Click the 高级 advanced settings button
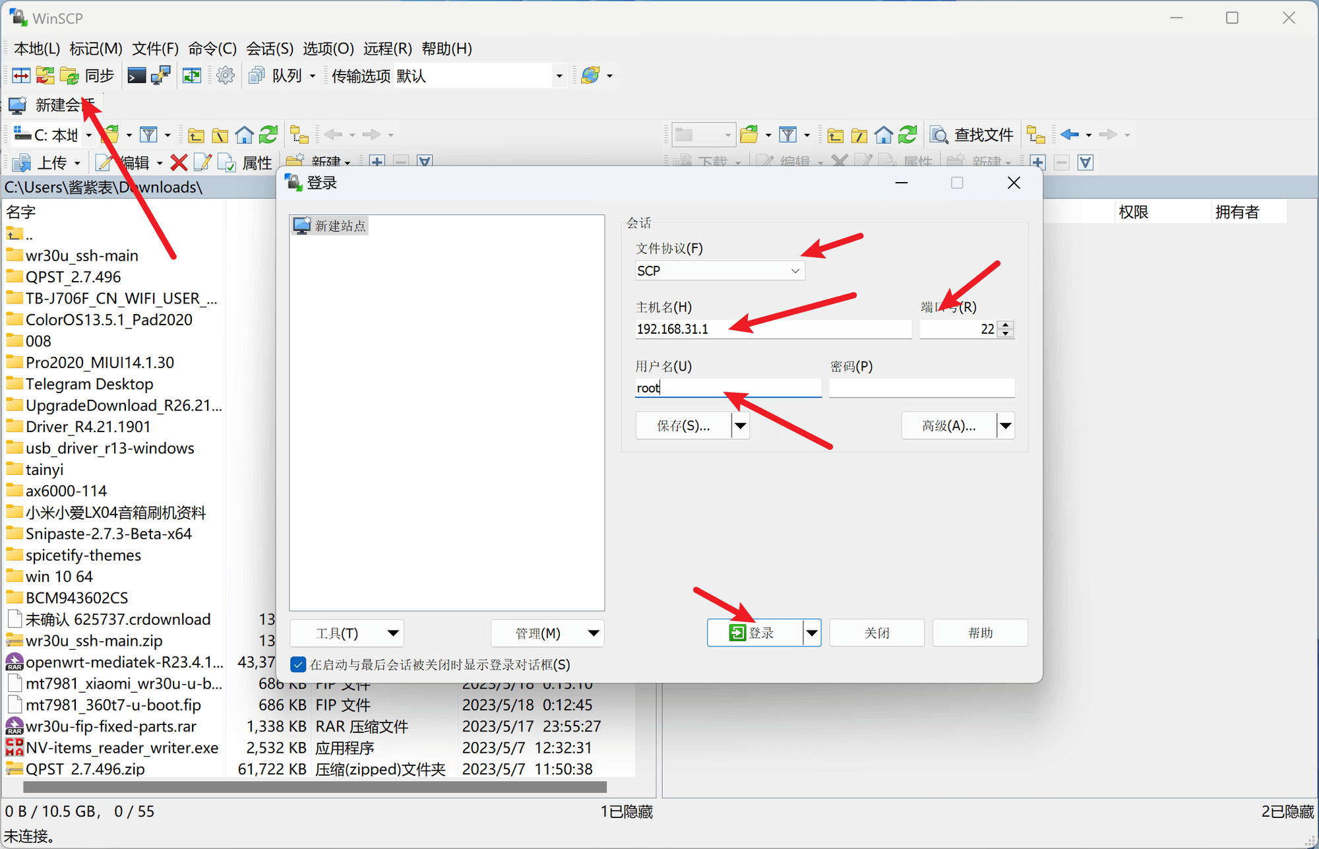 click(x=948, y=425)
